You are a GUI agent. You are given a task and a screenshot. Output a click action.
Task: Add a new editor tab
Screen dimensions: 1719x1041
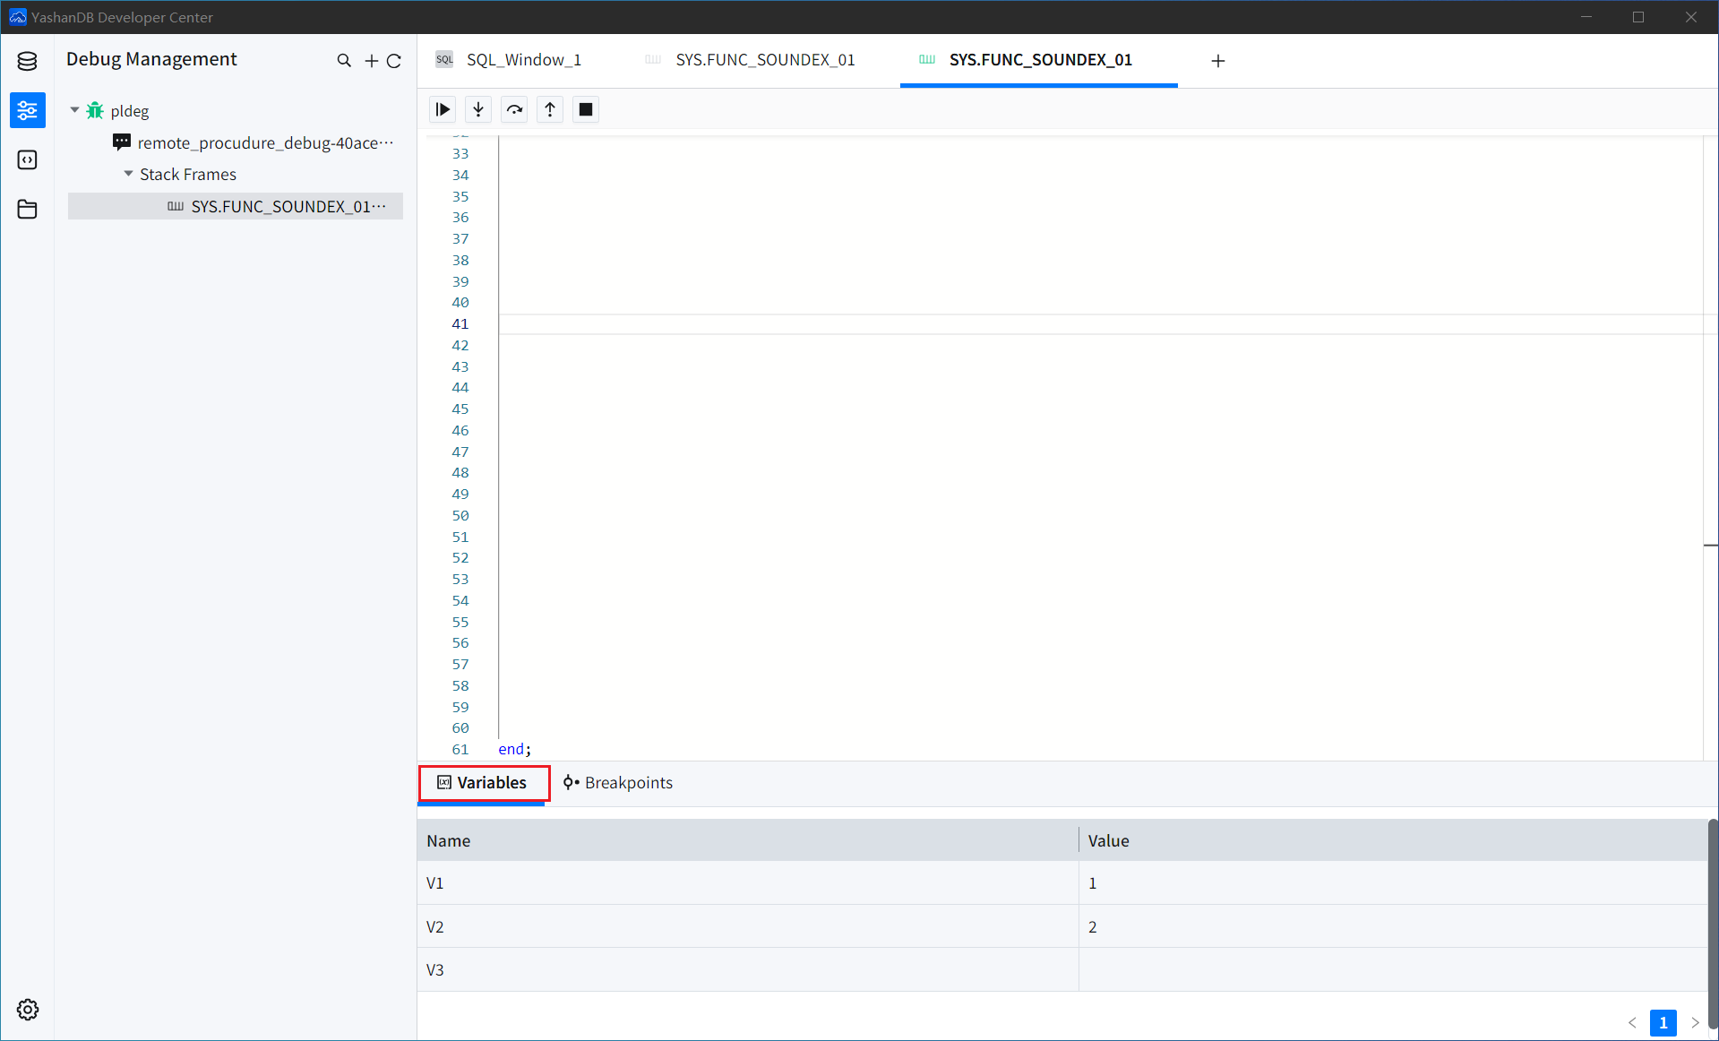tap(1218, 61)
